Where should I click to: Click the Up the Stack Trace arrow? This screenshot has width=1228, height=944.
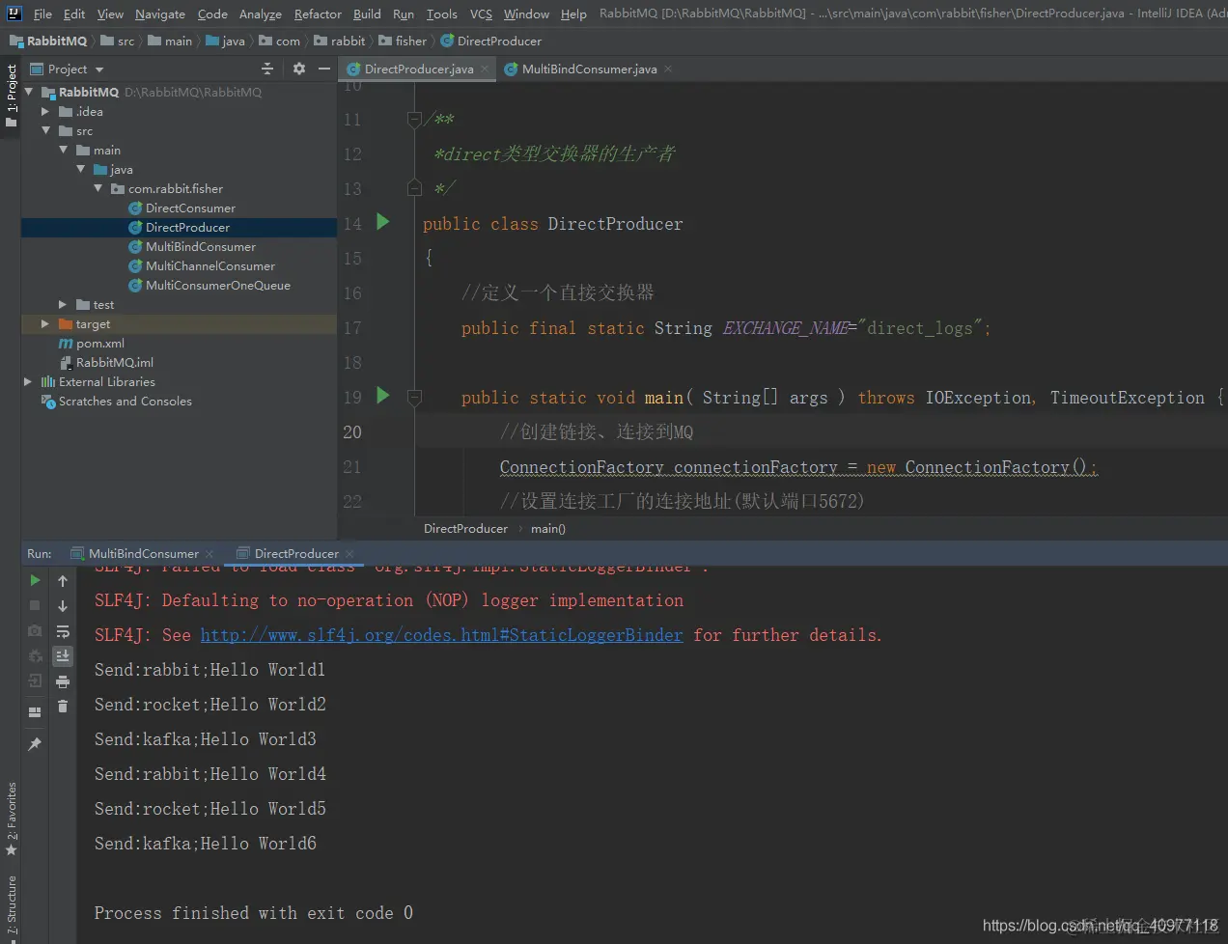coord(63,580)
